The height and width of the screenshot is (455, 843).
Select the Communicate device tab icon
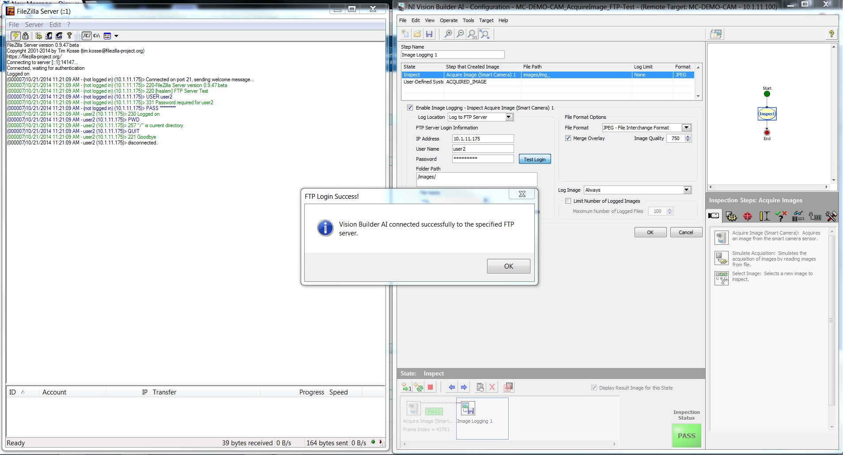pyautogui.click(x=815, y=216)
